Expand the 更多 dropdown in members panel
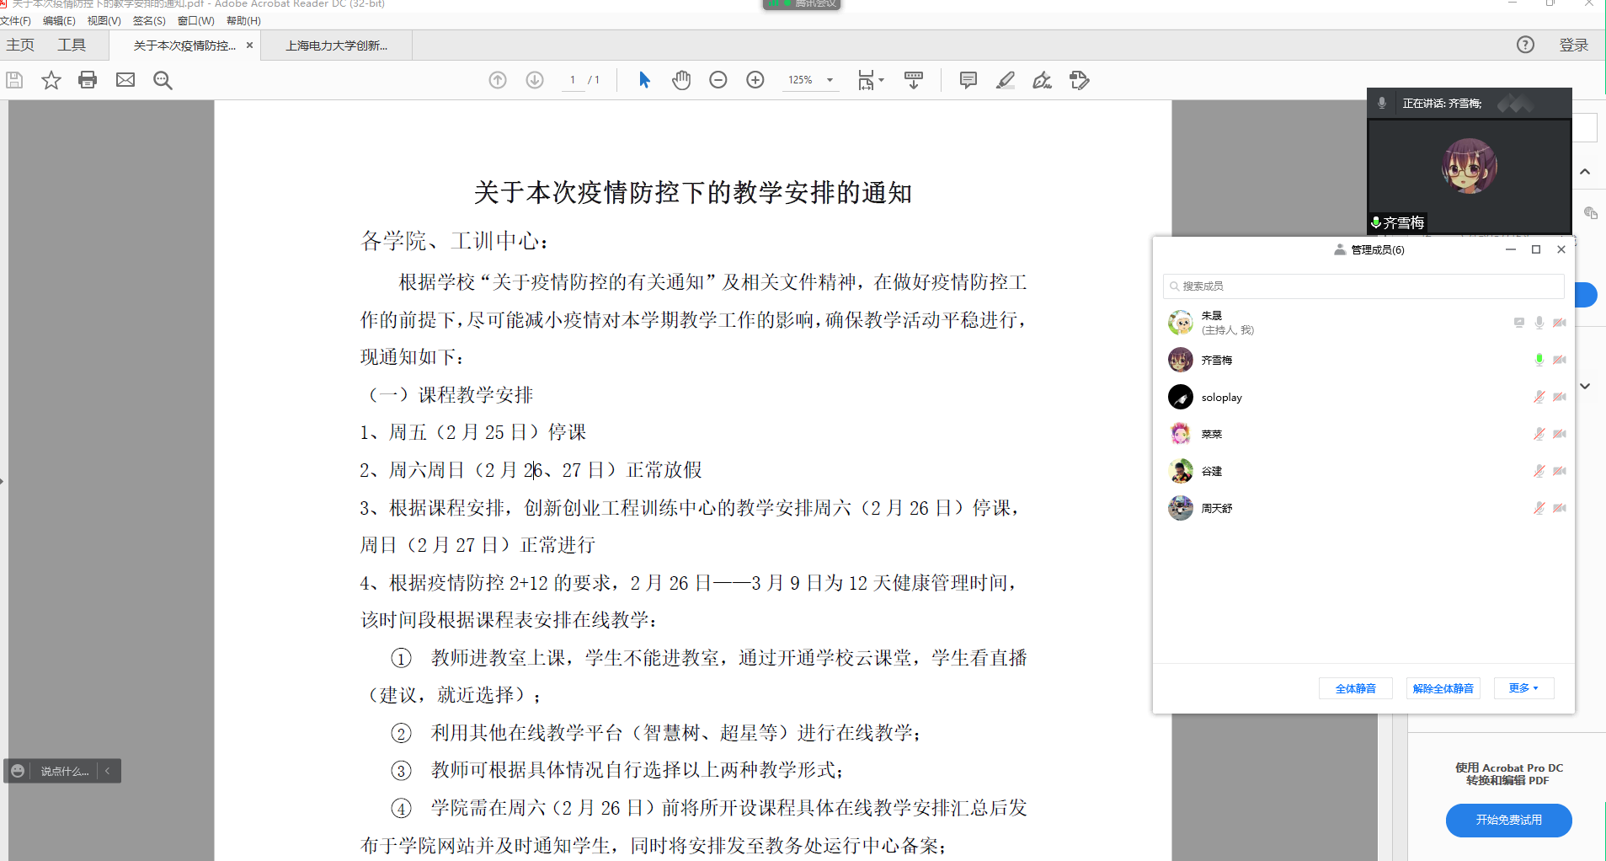Image resolution: width=1606 pixels, height=861 pixels. (x=1523, y=688)
